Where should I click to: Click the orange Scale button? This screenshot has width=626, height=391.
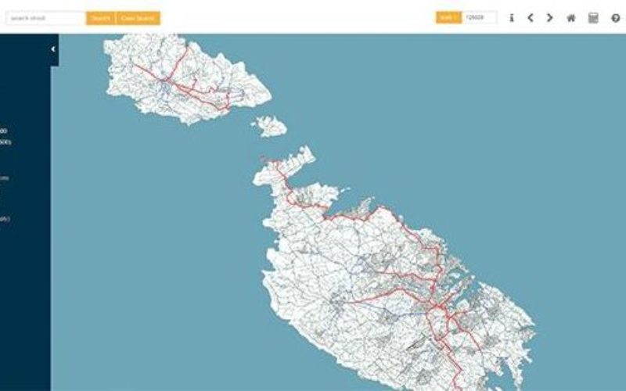click(448, 17)
